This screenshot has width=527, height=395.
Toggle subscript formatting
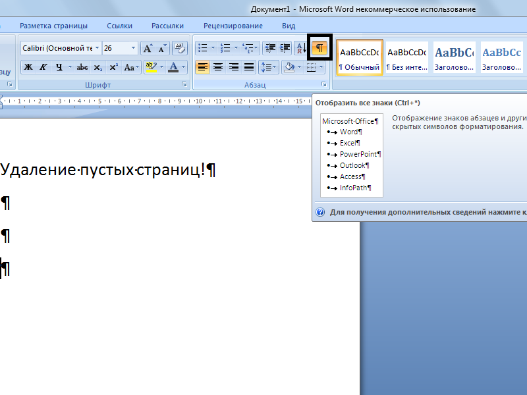click(97, 67)
